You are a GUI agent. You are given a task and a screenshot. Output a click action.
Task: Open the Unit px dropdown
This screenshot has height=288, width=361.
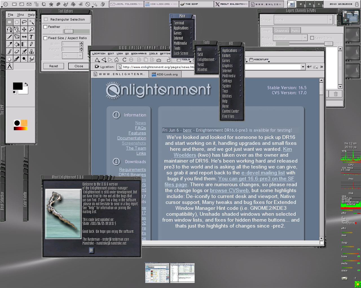pyautogui.click(x=72, y=56)
